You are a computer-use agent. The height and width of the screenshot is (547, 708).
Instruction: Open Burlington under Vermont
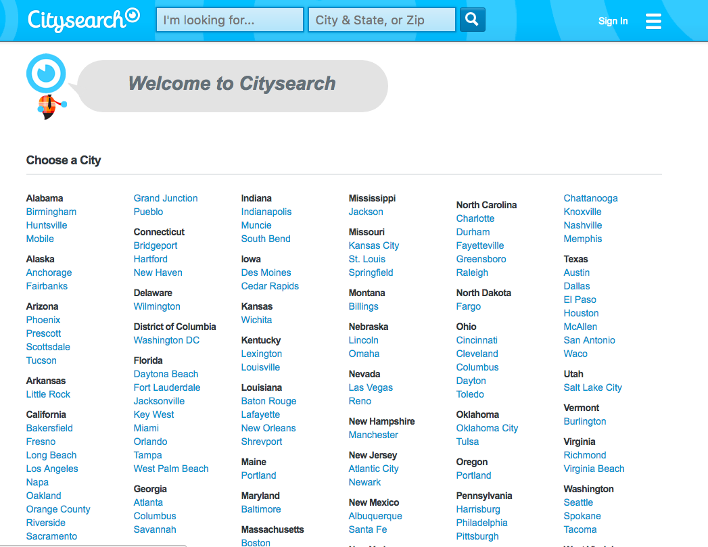[x=585, y=421]
